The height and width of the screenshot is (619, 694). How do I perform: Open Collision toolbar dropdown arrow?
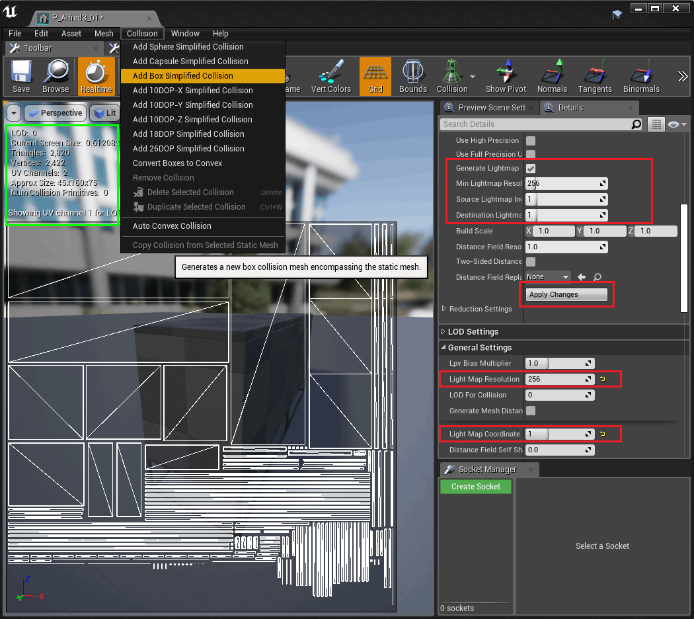coord(473,77)
